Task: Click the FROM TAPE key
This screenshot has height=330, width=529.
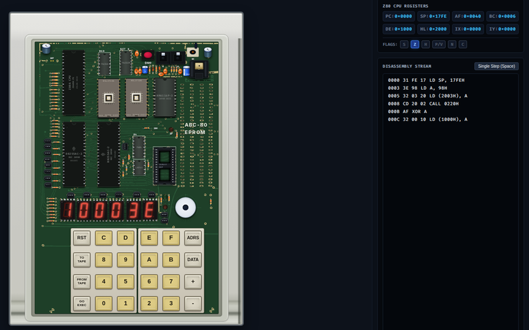Action: 81,282
